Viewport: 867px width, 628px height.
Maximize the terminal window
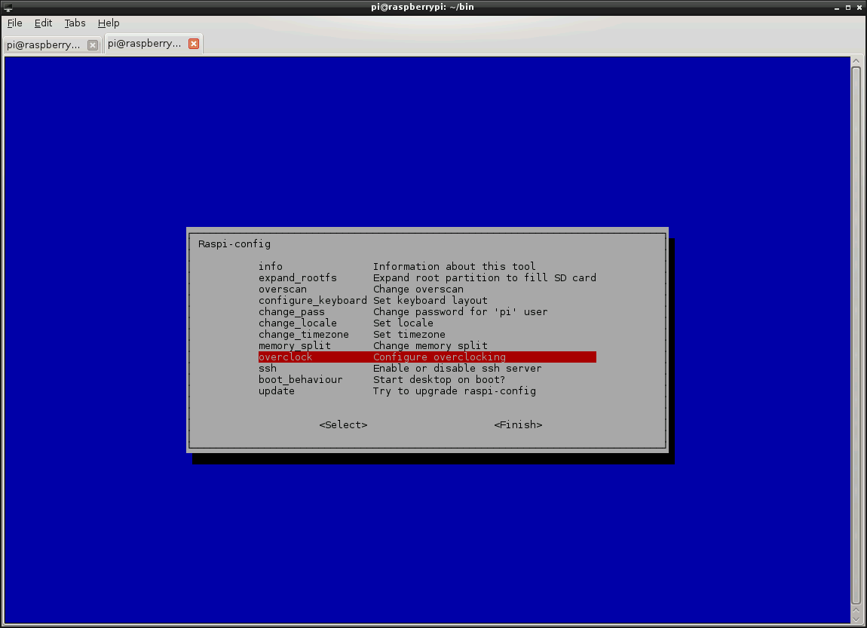(x=847, y=7)
